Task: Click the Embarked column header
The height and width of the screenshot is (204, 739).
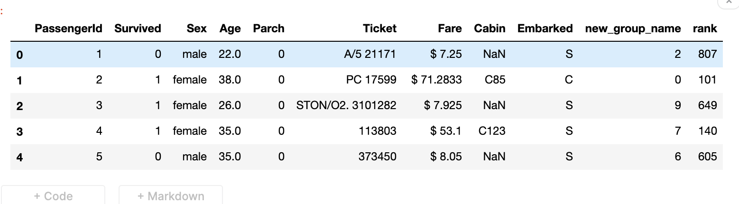Action: click(x=545, y=28)
